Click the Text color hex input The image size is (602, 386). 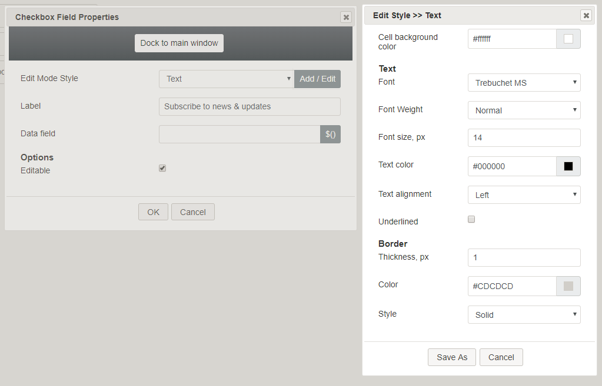[x=512, y=166]
